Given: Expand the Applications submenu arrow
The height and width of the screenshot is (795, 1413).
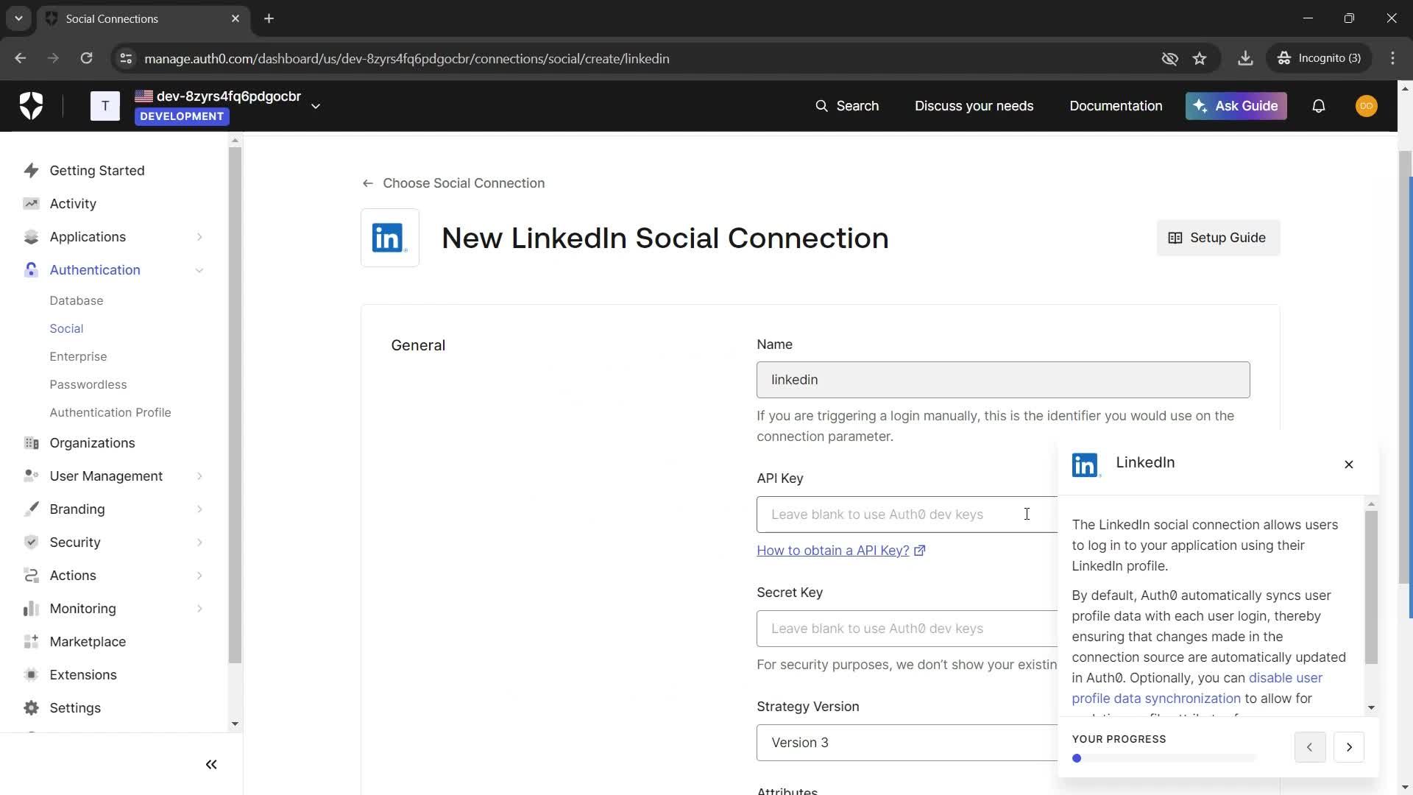Looking at the screenshot, I should point(199,237).
